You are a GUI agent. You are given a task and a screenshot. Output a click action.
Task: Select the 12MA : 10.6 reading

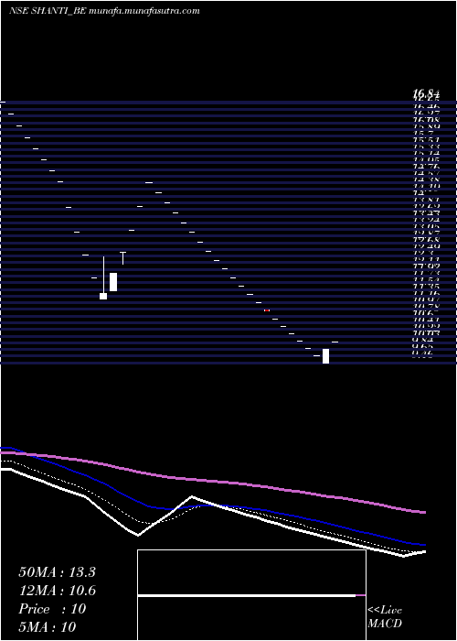pyautogui.click(x=57, y=591)
